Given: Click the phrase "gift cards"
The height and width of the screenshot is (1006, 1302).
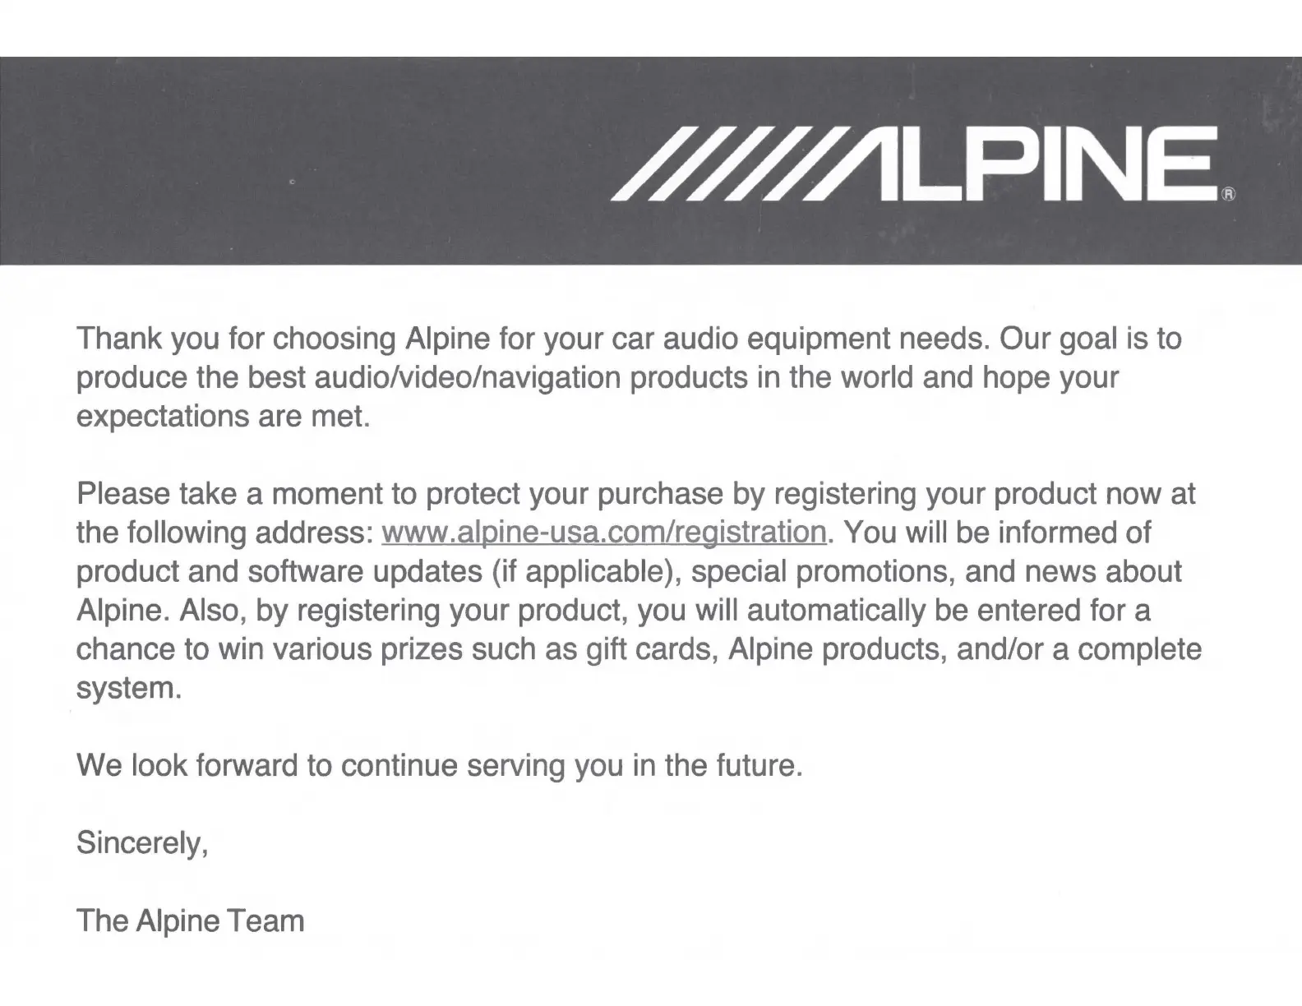Looking at the screenshot, I should click(649, 649).
